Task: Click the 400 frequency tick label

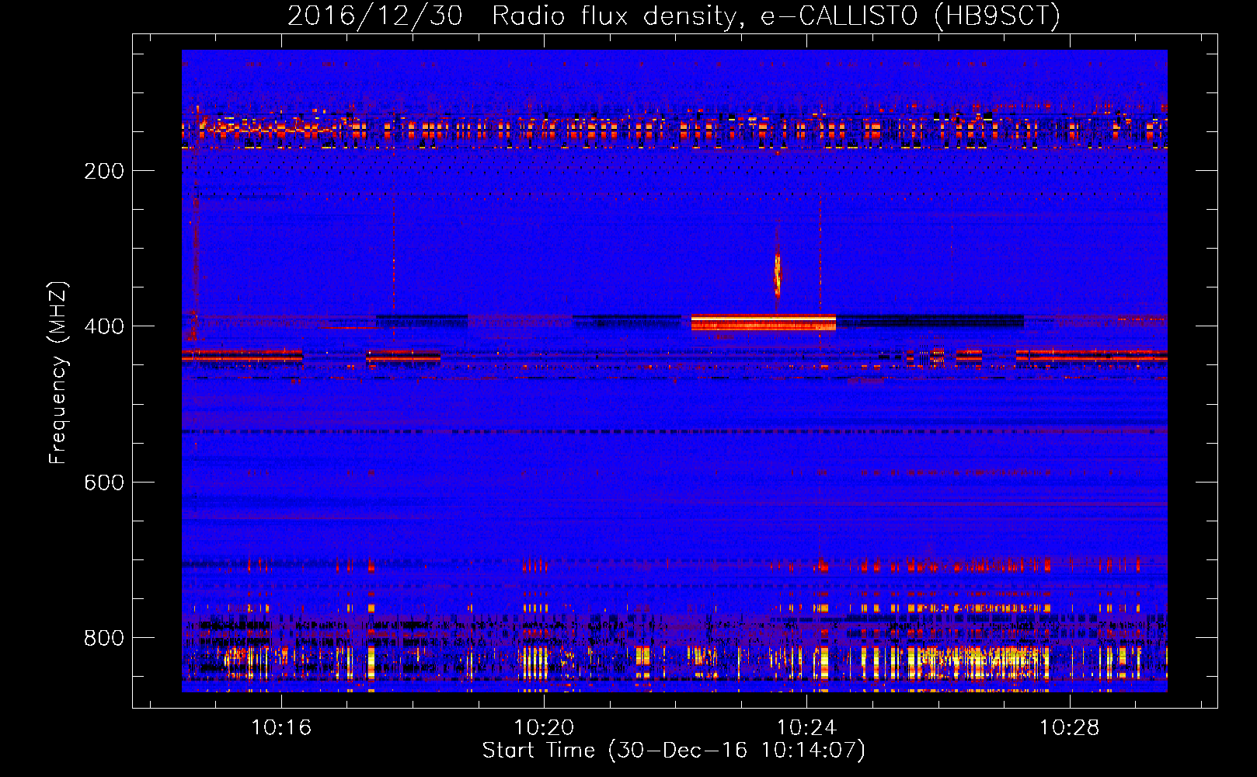Action: click(x=104, y=326)
